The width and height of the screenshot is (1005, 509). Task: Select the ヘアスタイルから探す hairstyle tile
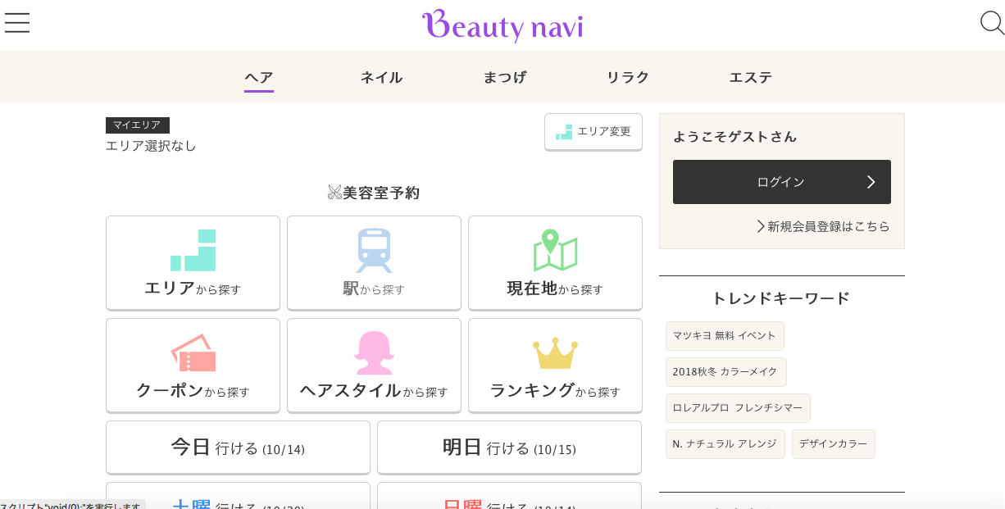coord(374,365)
